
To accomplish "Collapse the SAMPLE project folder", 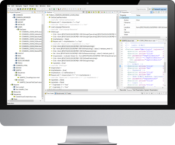I will pos(13,70).
